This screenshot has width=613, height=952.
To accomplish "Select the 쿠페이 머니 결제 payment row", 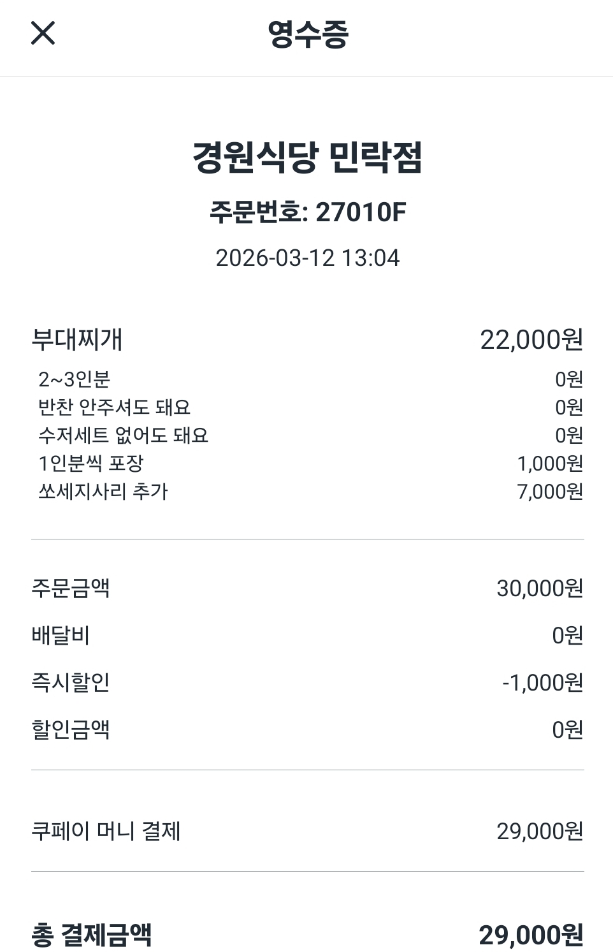I will click(x=106, y=831).
